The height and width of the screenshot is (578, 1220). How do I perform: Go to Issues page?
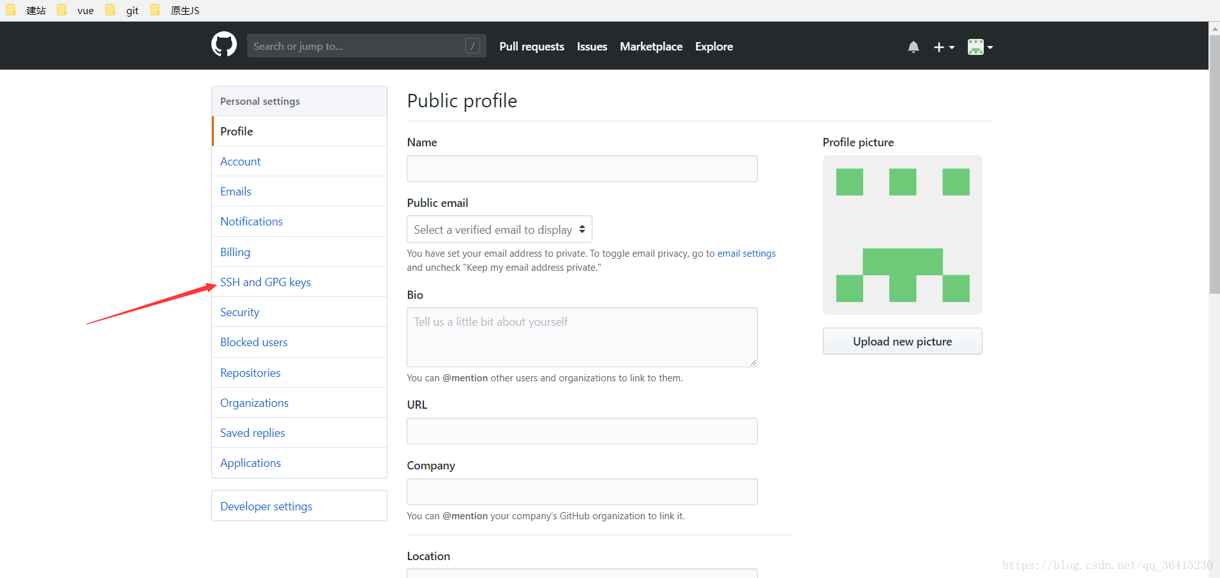(592, 47)
